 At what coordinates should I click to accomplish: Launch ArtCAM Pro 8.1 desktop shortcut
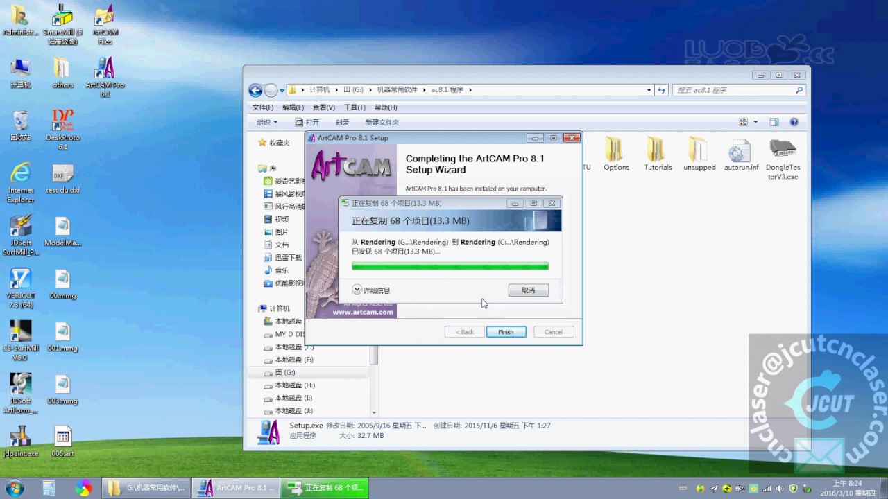(105, 76)
